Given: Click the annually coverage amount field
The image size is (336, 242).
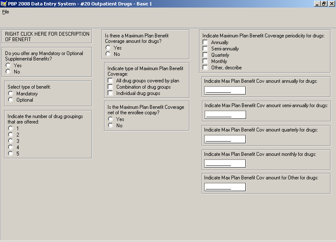Looking at the screenshot, I should point(225,90).
